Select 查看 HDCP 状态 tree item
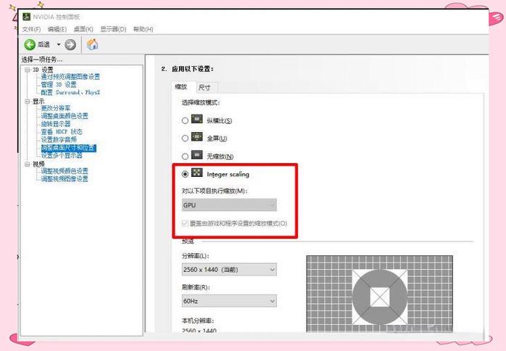Viewport: 506px width, 351px height. pos(62,131)
